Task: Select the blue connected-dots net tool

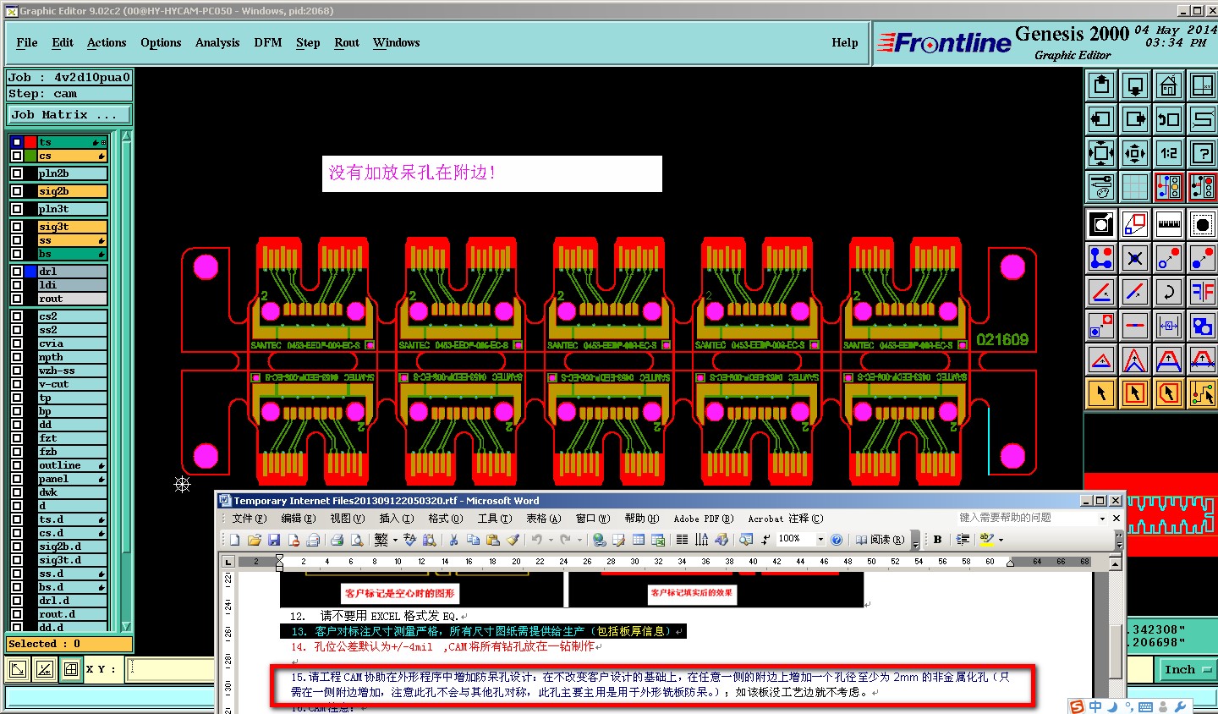Action: (1101, 258)
